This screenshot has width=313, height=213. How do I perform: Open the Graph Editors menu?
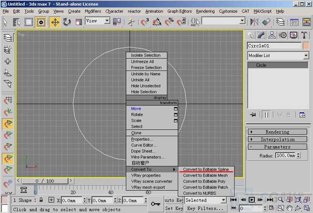click(179, 11)
